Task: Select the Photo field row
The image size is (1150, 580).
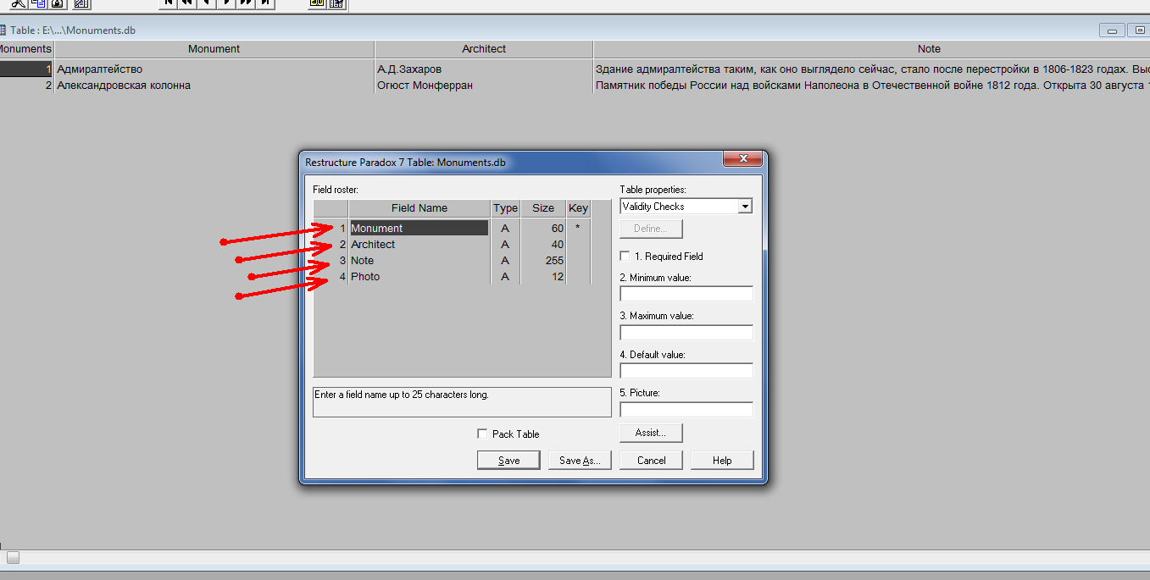Action: pyautogui.click(x=452, y=276)
